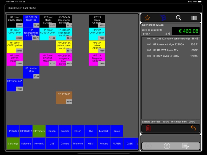Switch to the Software category
Screen dimensions: 207x155
26,143
